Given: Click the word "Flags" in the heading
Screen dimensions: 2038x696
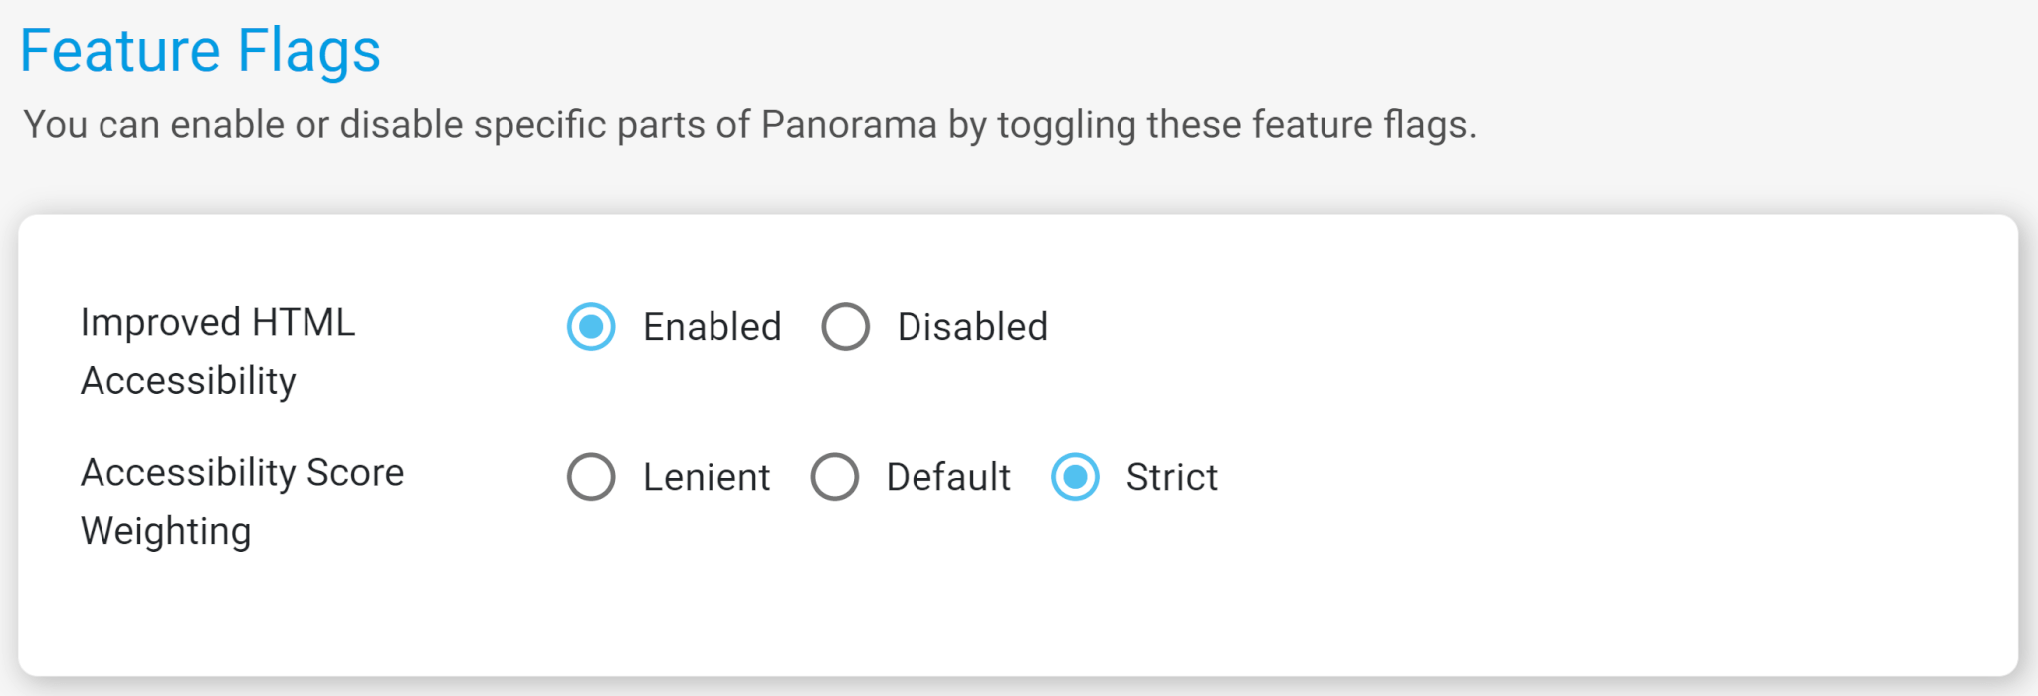Looking at the screenshot, I should pos(308,51).
